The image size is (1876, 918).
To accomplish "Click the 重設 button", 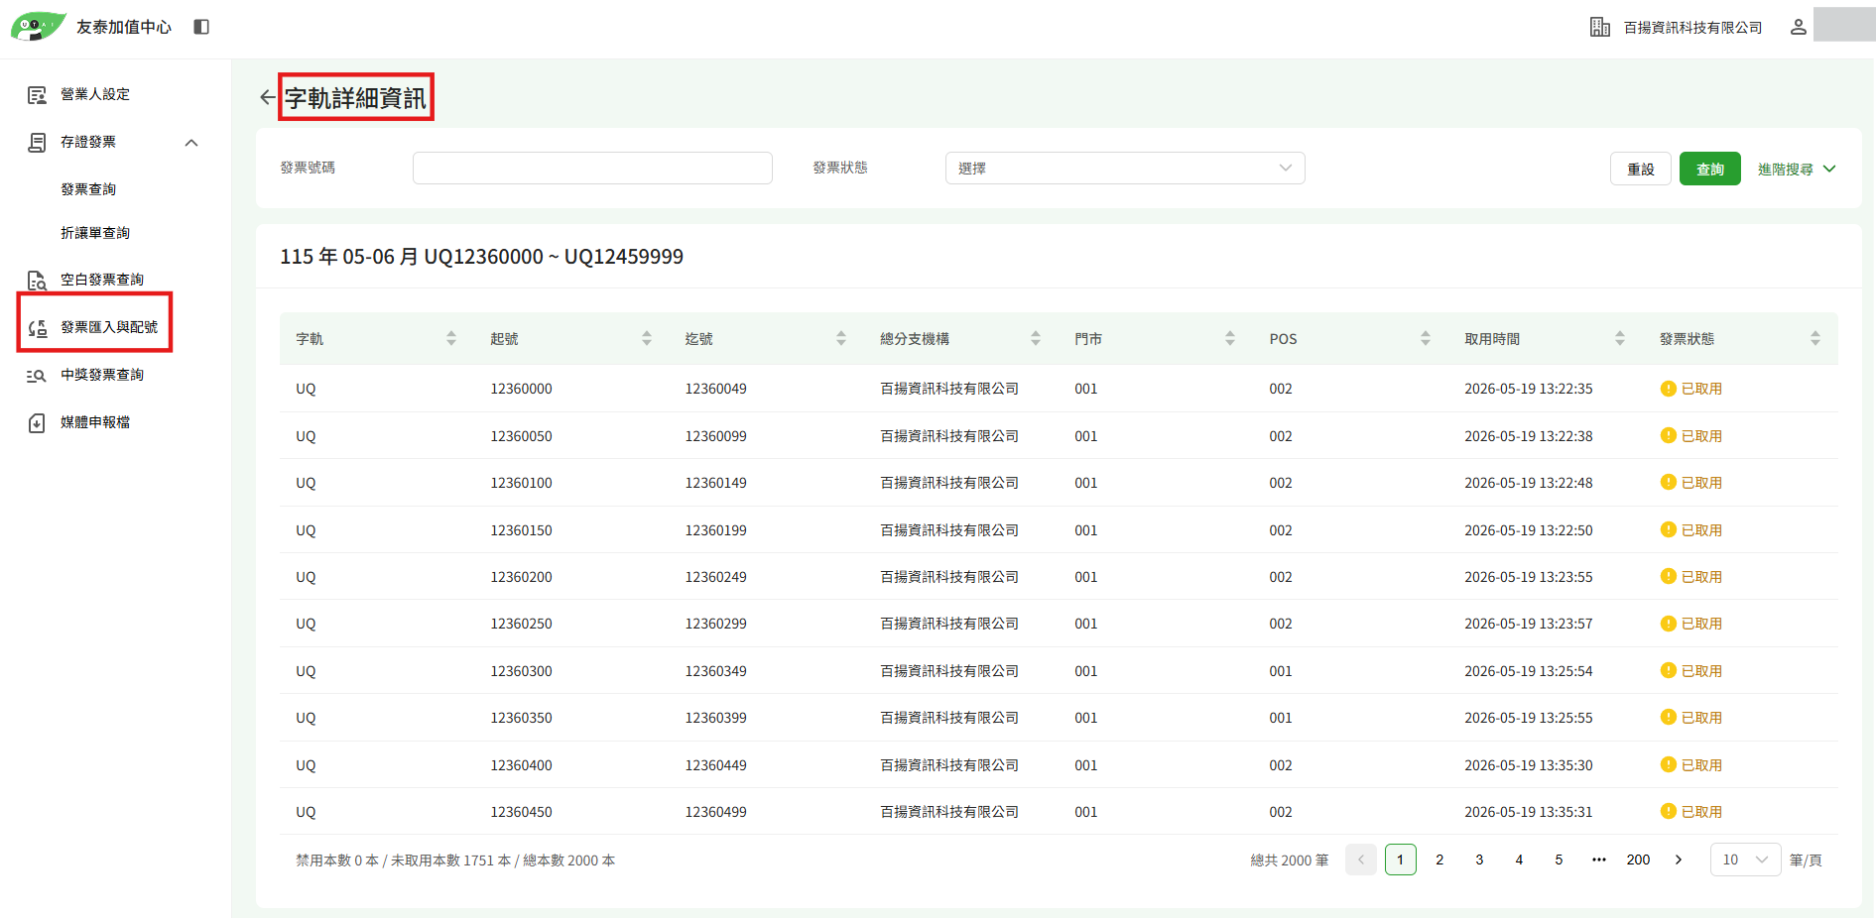I will [1640, 169].
